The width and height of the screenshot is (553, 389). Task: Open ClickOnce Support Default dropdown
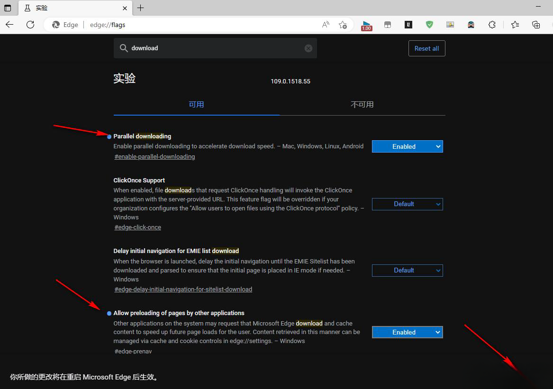pos(408,204)
